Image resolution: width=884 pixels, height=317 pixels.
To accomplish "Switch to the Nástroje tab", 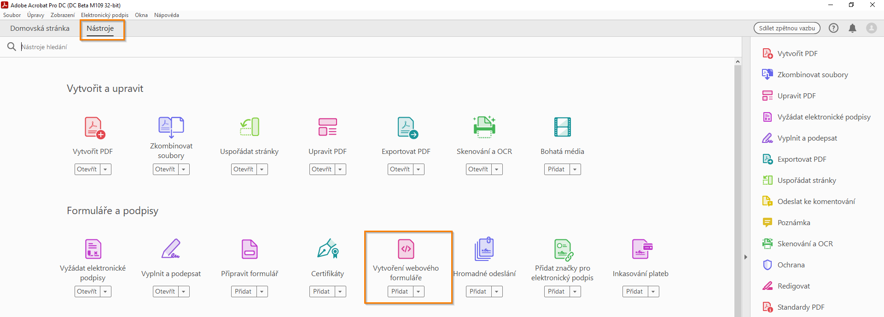I will point(100,28).
